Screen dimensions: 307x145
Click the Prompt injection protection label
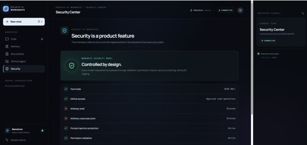[85, 128]
